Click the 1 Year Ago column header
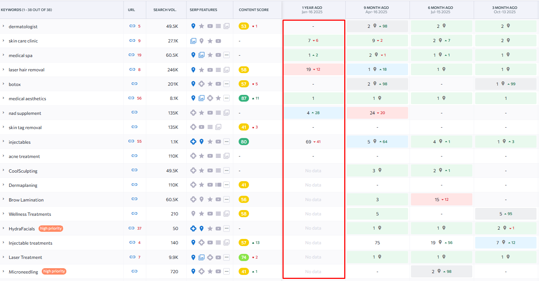The height and width of the screenshot is (281, 539). [x=313, y=10]
